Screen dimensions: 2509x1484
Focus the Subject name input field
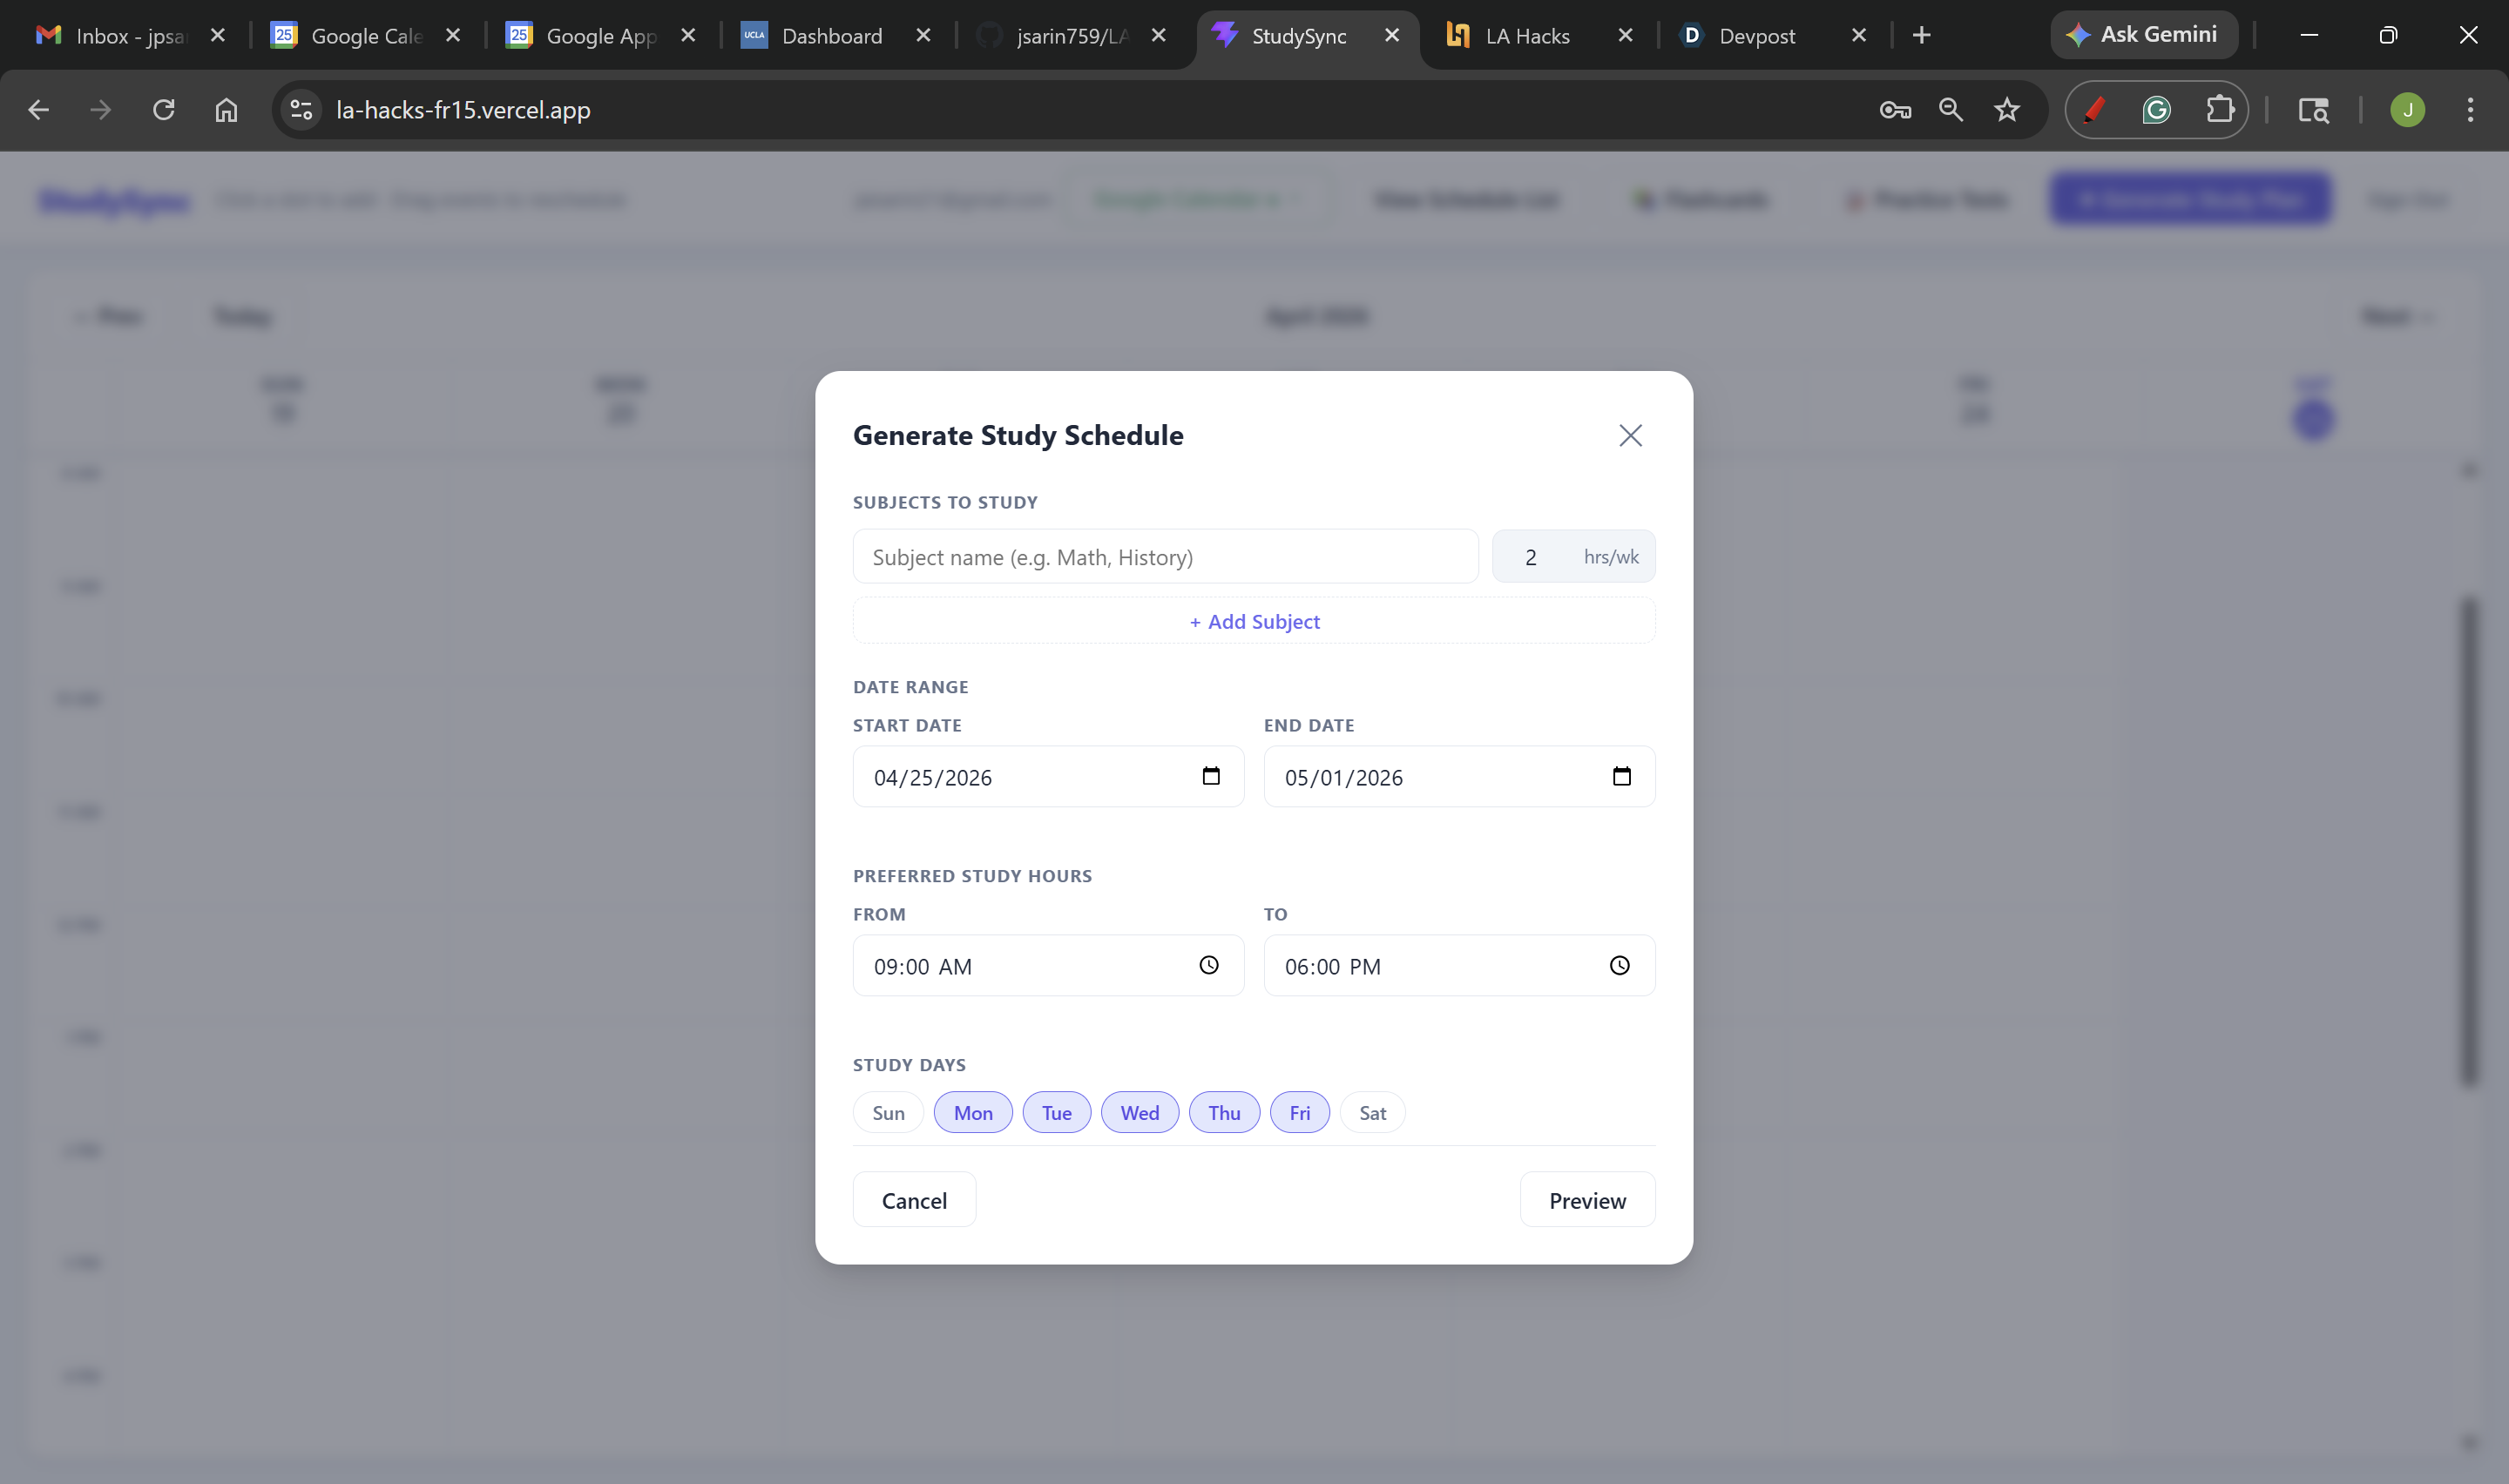1164,557
